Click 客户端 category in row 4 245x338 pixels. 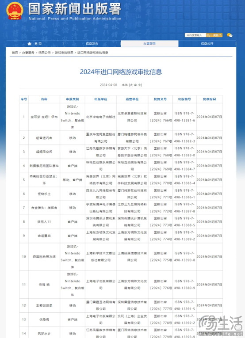click(x=73, y=166)
